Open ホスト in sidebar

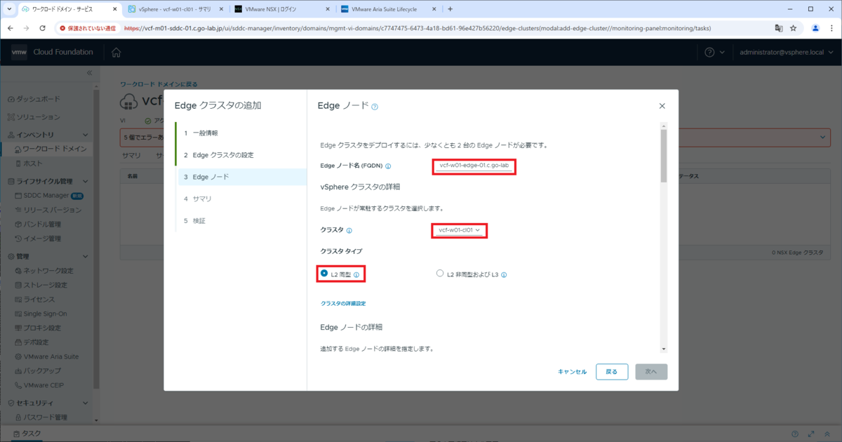28,163
